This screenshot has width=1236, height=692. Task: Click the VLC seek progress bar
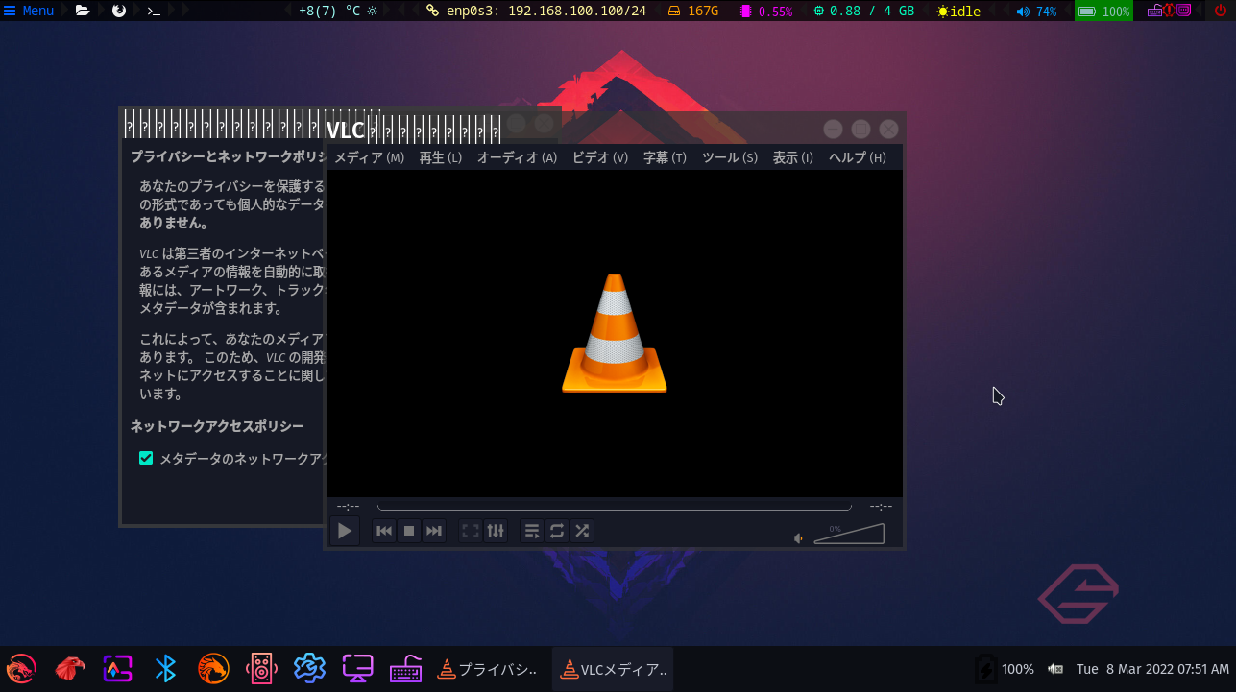click(615, 506)
